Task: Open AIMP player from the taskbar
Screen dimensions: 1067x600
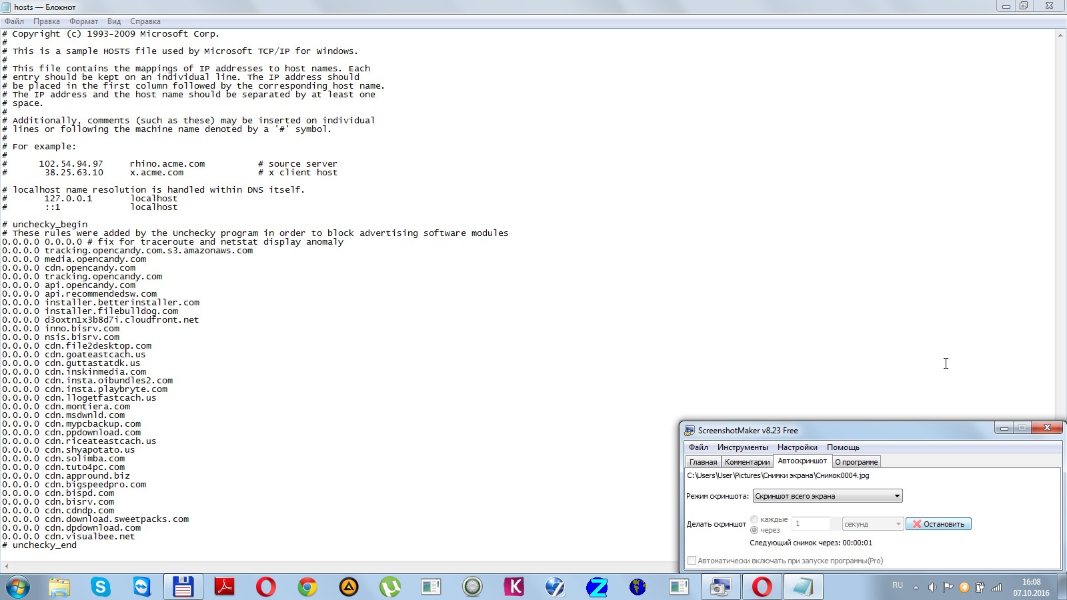Action: 349,587
